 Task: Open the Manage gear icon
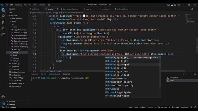(x=3, y=103)
